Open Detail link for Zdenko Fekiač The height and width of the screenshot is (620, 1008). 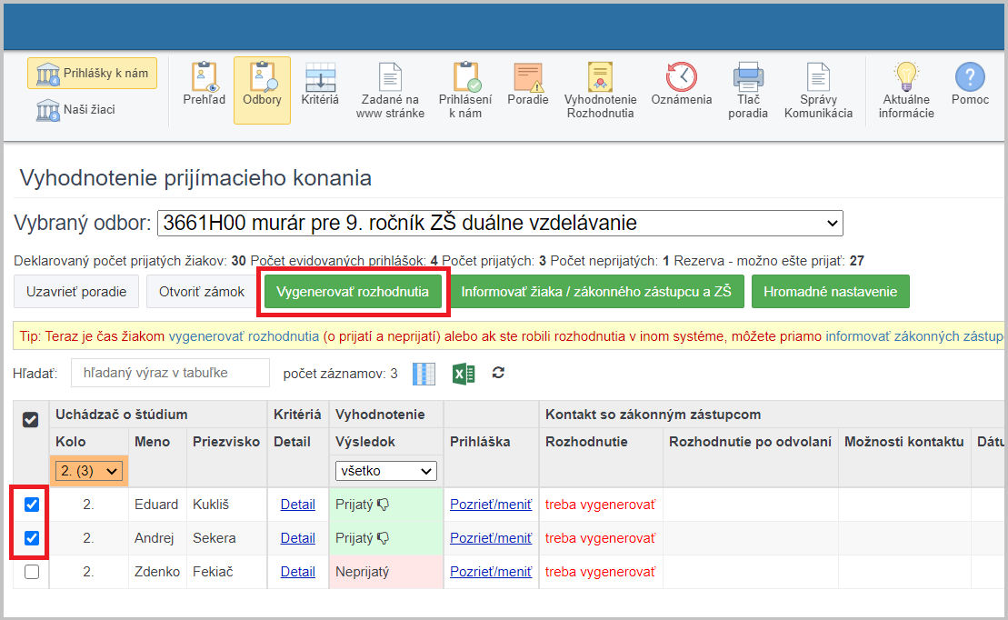(297, 572)
